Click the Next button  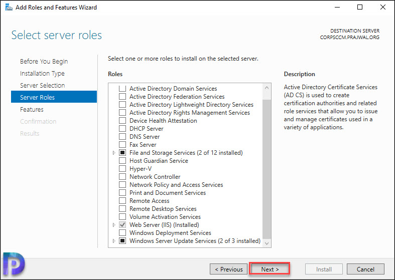(270, 269)
